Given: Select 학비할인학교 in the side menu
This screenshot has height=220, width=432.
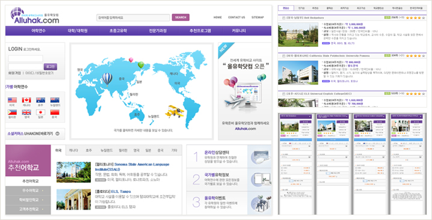Looking at the screenshot, I should click(28, 200).
